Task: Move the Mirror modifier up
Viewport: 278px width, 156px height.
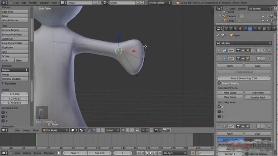Action: [x=259, y=50]
